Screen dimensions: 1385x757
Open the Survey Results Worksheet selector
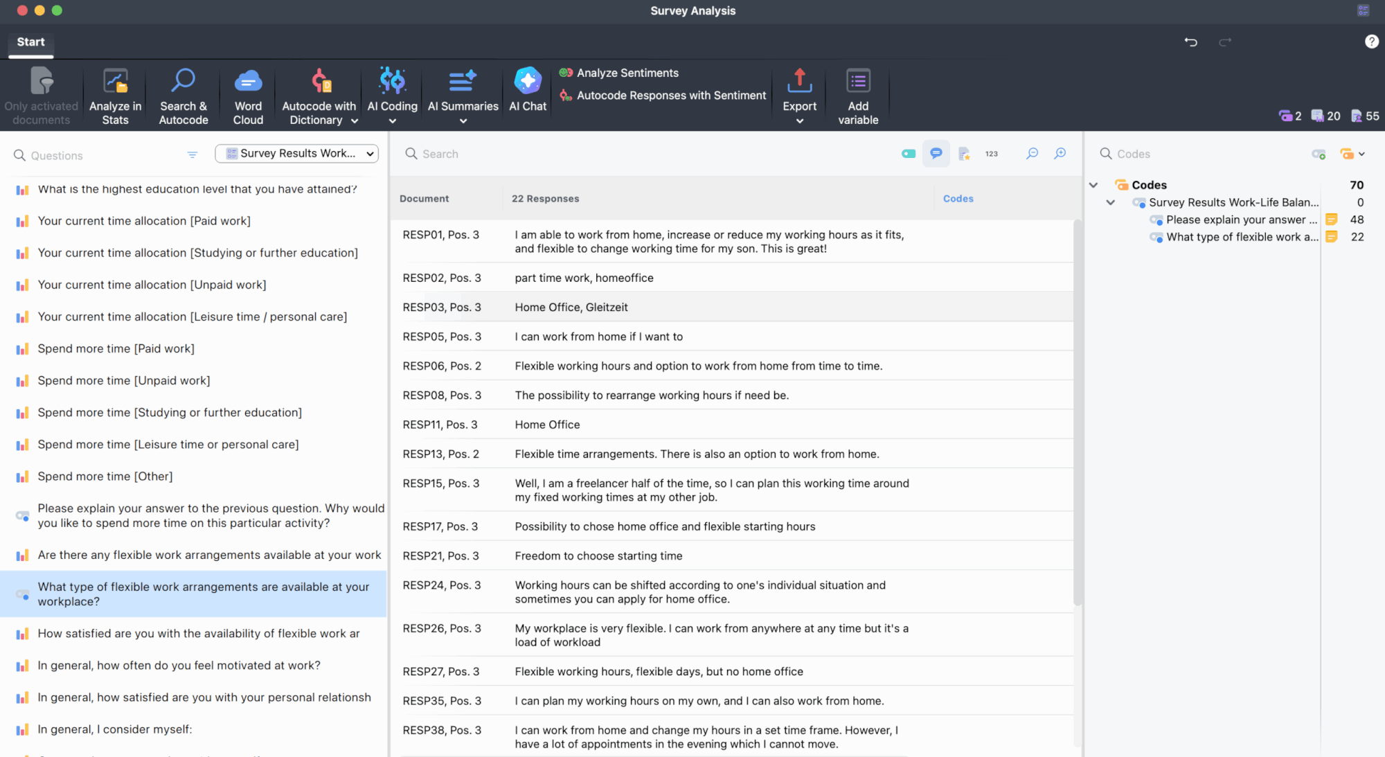[x=296, y=153]
